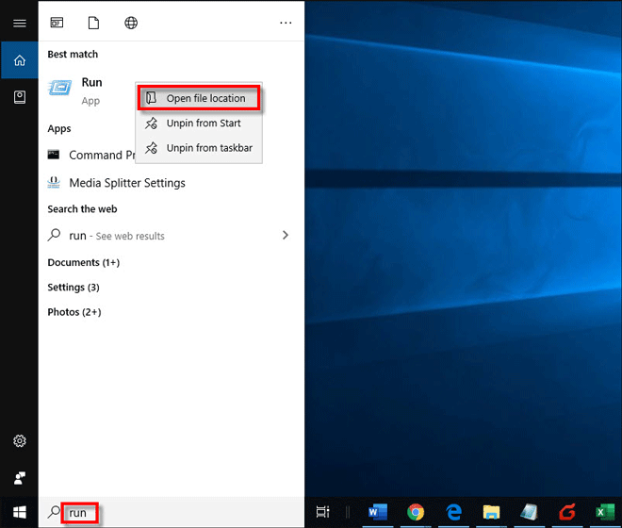Open search Settings gear in sidebar
Viewport: 622px width, 528px height.
(x=20, y=440)
